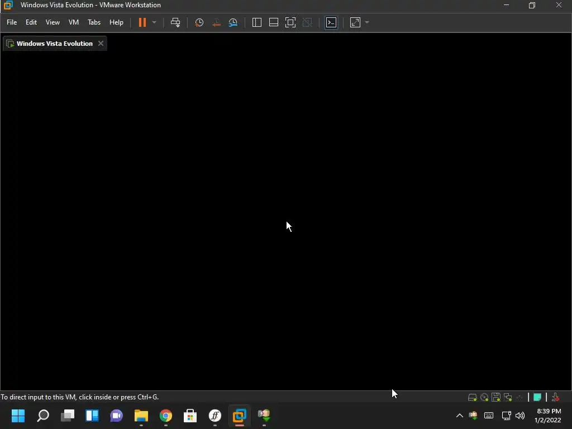Click the CD/DVD drive status icon
Viewport: 572px width, 429px height.
[484, 397]
